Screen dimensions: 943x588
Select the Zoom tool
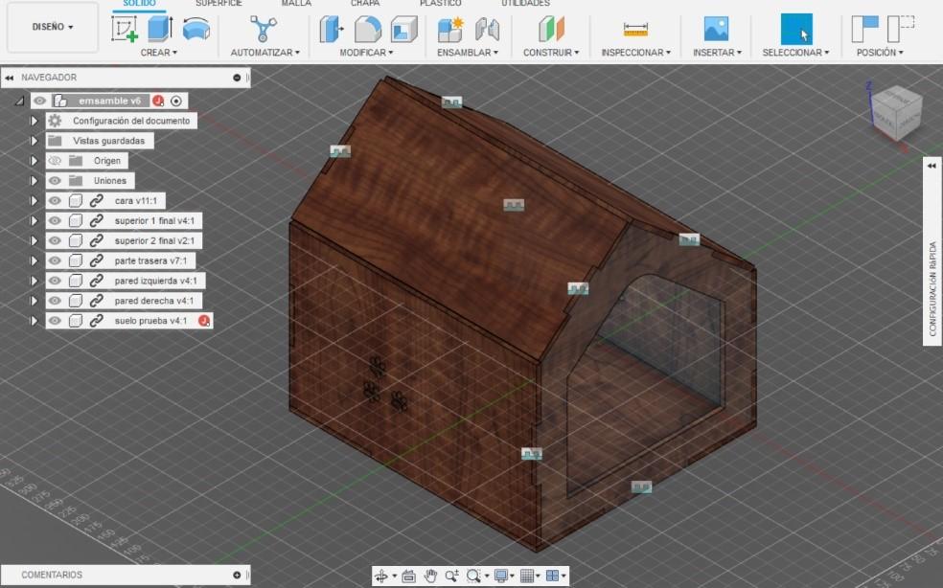pyautogui.click(x=451, y=576)
